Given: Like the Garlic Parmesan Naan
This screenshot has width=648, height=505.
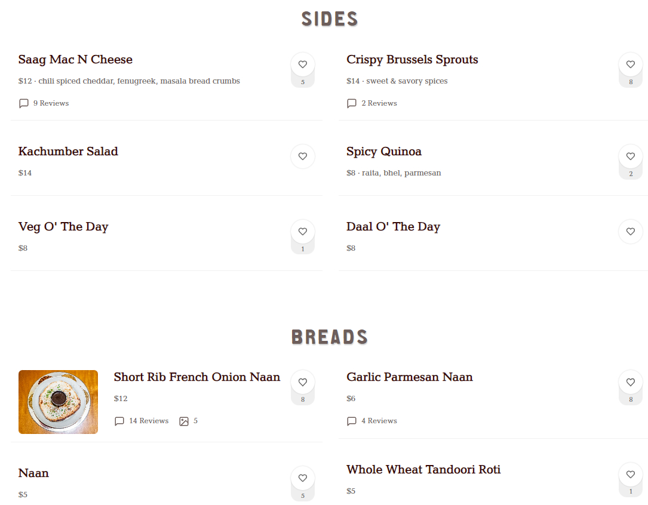Looking at the screenshot, I should (x=630, y=382).
